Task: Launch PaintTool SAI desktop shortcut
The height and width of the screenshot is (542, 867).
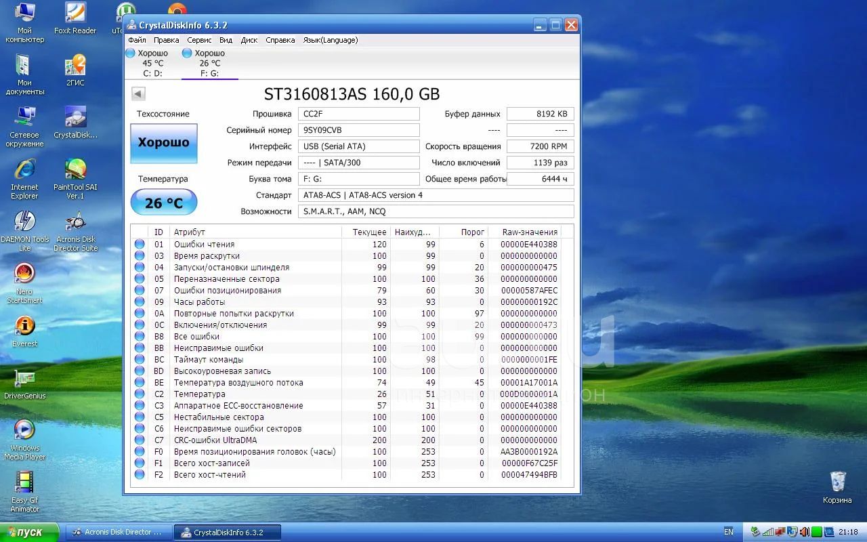Action: (75, 180)
